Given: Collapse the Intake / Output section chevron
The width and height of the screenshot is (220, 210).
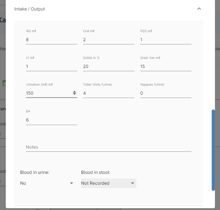Looking at the screenshot, I should pyautogui.click(x=199, y=9).
